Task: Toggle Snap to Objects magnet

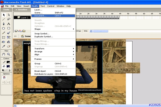Action: (4, 78)
